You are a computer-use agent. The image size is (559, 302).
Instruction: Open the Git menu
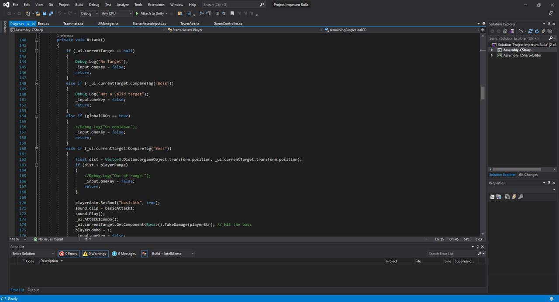51,5
